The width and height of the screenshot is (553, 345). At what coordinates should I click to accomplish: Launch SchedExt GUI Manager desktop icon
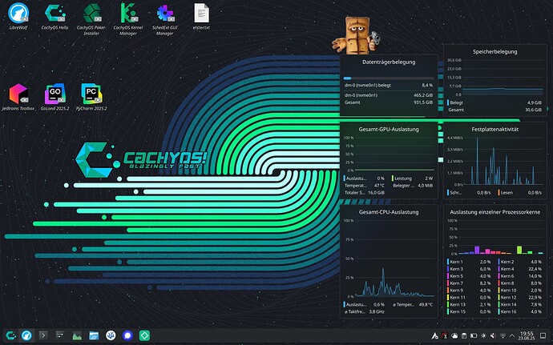pyautogui.click(x=165, y=19)
